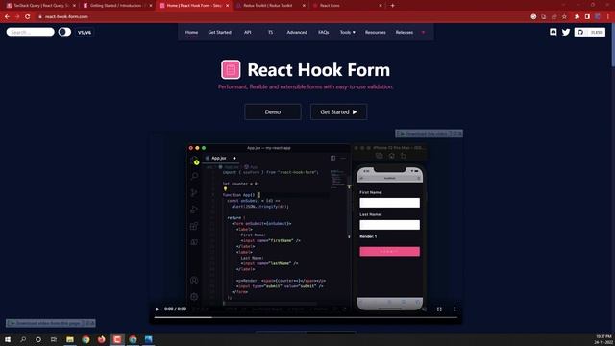
Task: Bookmark this page with the star icon
Action: [564, 16]
